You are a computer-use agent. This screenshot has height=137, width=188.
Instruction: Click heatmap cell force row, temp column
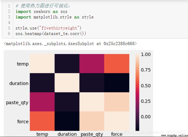[x=42, y=121]
